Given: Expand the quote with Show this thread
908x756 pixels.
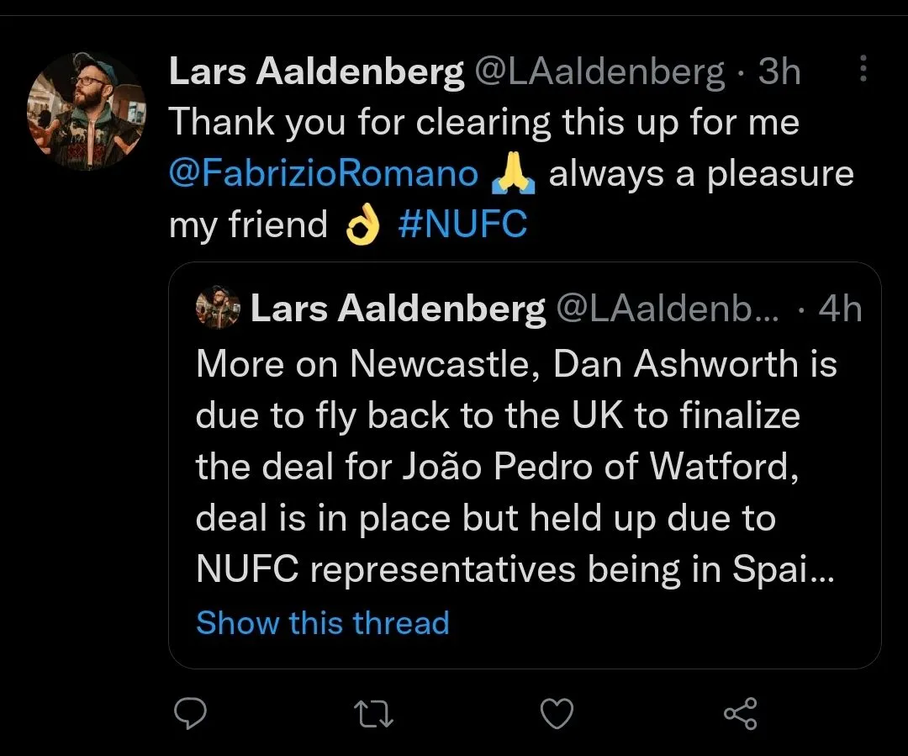Looking at the screenshot, I should tap(323, 623).
